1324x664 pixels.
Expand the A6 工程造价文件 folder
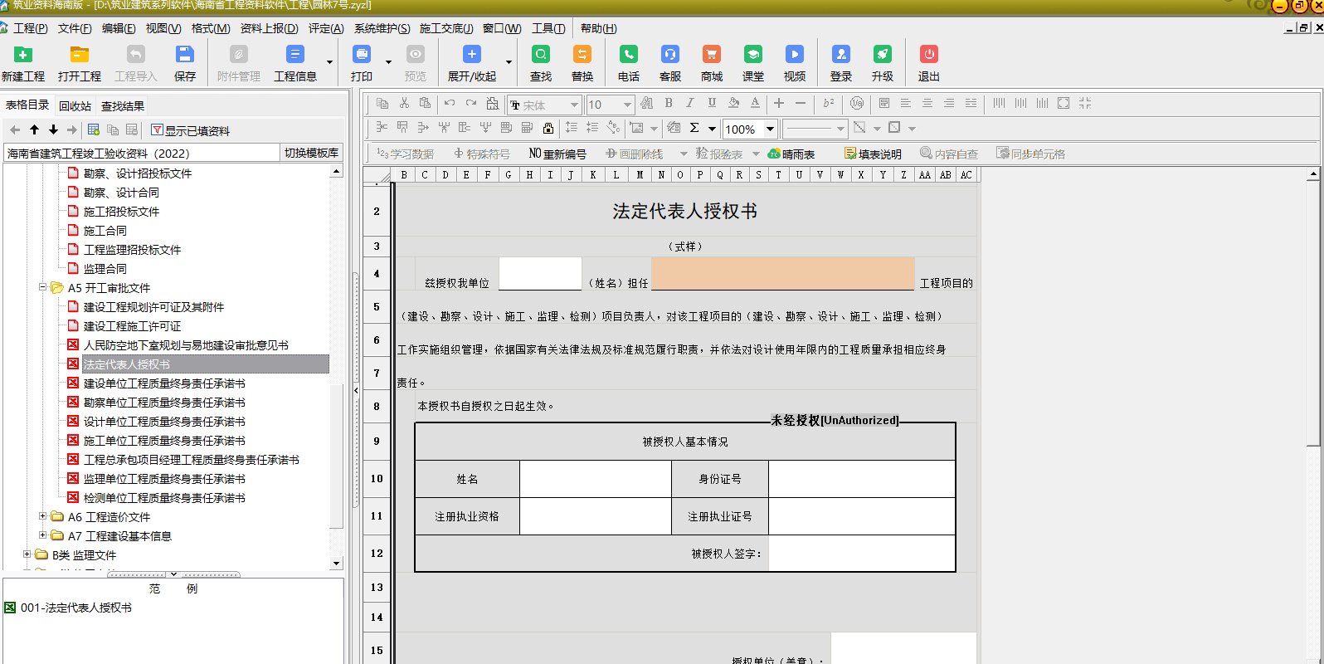pos(43,516)
